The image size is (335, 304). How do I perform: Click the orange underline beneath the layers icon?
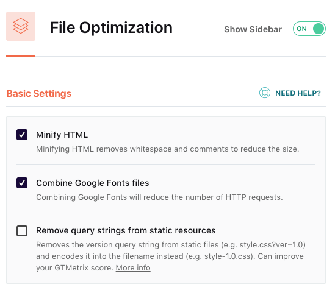(x=21, y=56)
